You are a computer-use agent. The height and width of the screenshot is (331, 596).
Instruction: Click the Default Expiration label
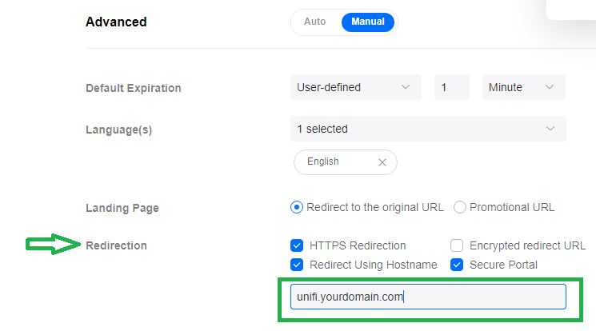click(134, 88)
